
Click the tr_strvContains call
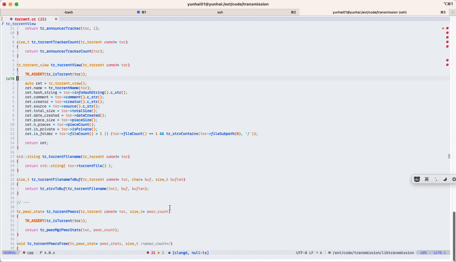[182, 133]
